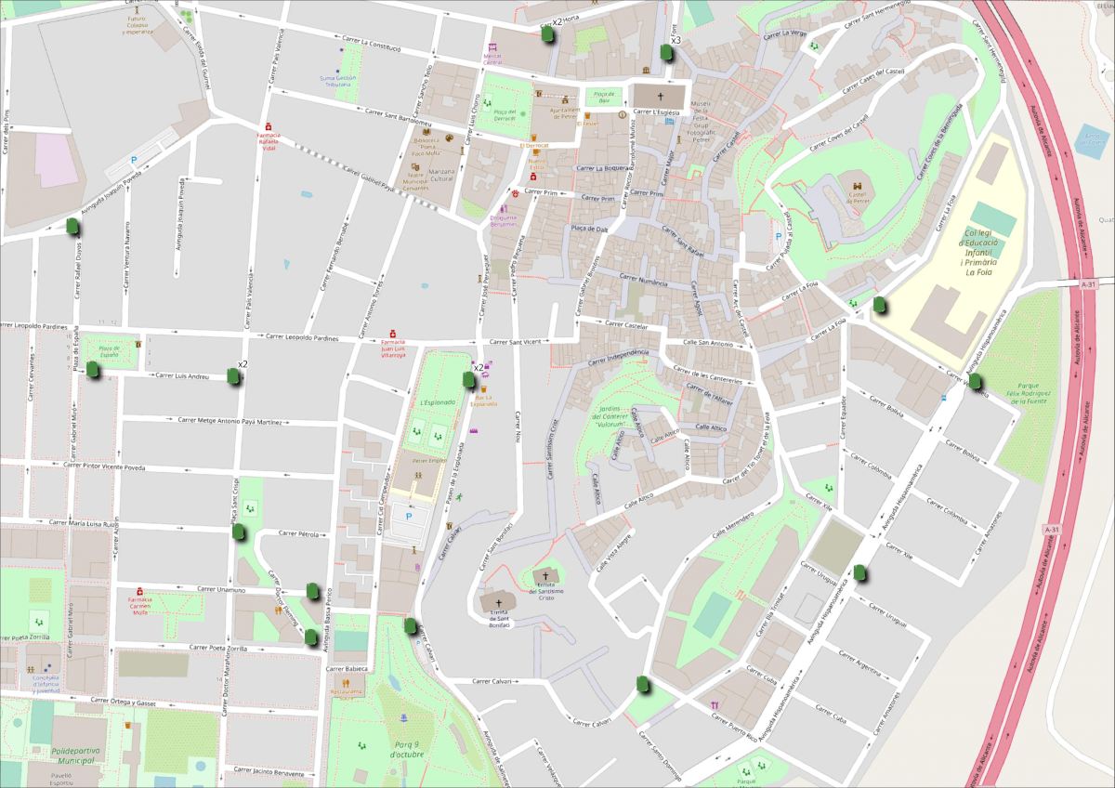
Task: Click the Farmacia Juan Luis Villarroya icon
Action: tap(393, 335)
